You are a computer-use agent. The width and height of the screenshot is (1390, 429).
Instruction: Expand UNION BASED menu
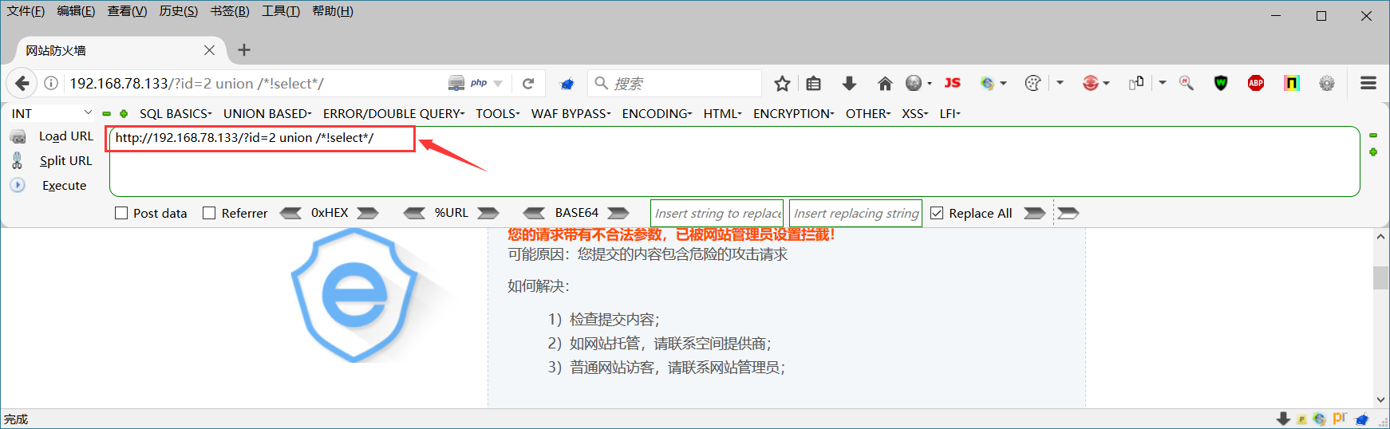(x=267, y=113)
